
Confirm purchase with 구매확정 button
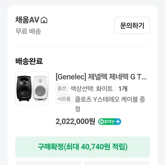click(82, 147)
